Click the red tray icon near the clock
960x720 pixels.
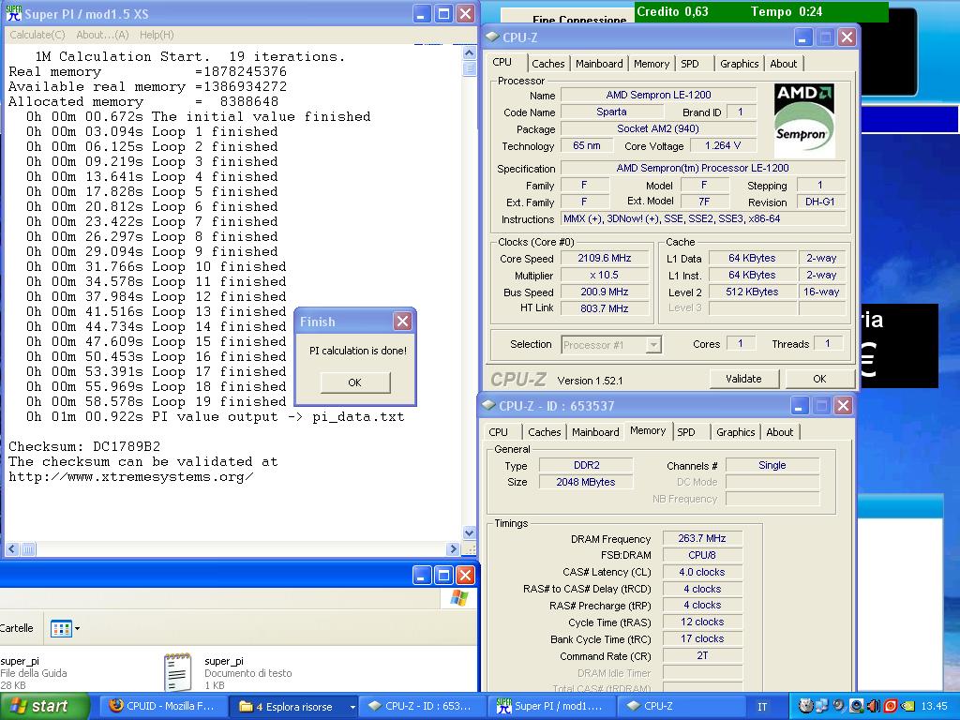[x=890, y=707]
